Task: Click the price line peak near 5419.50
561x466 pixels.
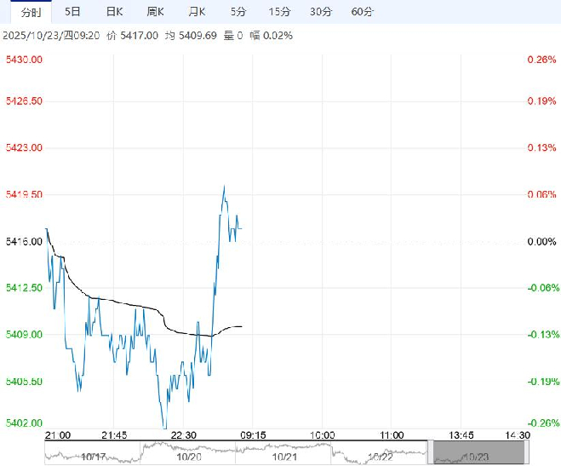Action: coord(224,186)
